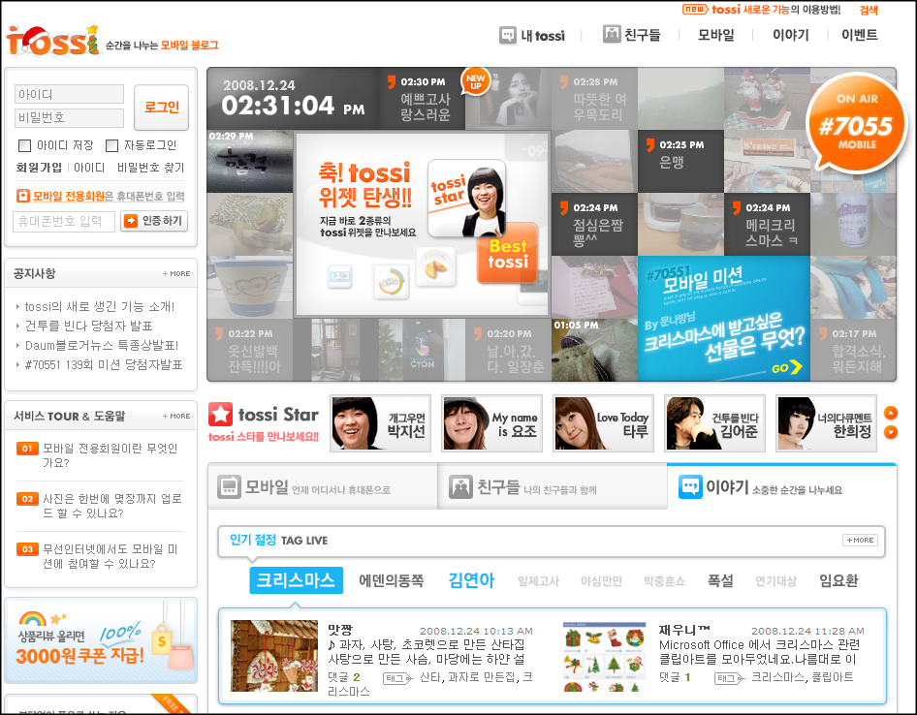Open tossi 새로운 기능의 이용방법 link
The width and height of the screenshot is (917, 715).
pyautogui.click(x=762, y=10)
